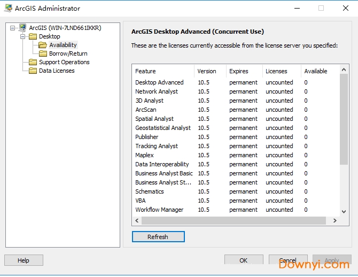Open Data Licenses tree item
358x277 pixels.
(57, 71)
